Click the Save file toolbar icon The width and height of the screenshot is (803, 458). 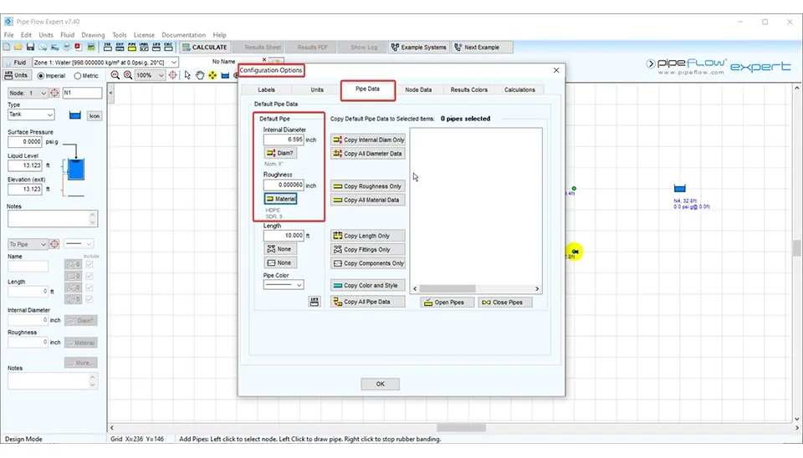tap(30, 48)
